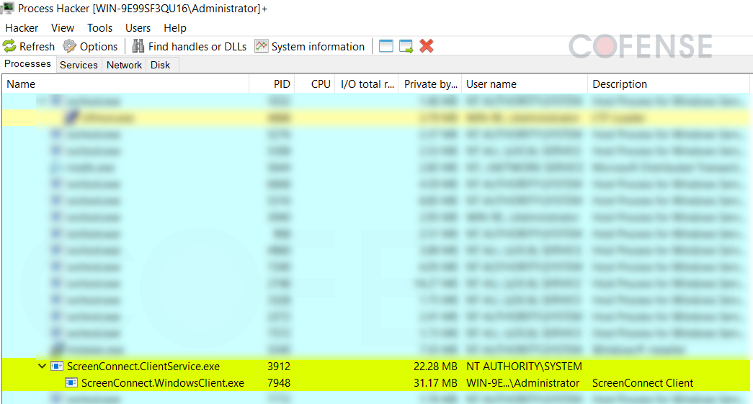The image size is (753, 404).
Task: Click ScreenConnect.ClientService.exe process icon
Action: click(57, 366)
